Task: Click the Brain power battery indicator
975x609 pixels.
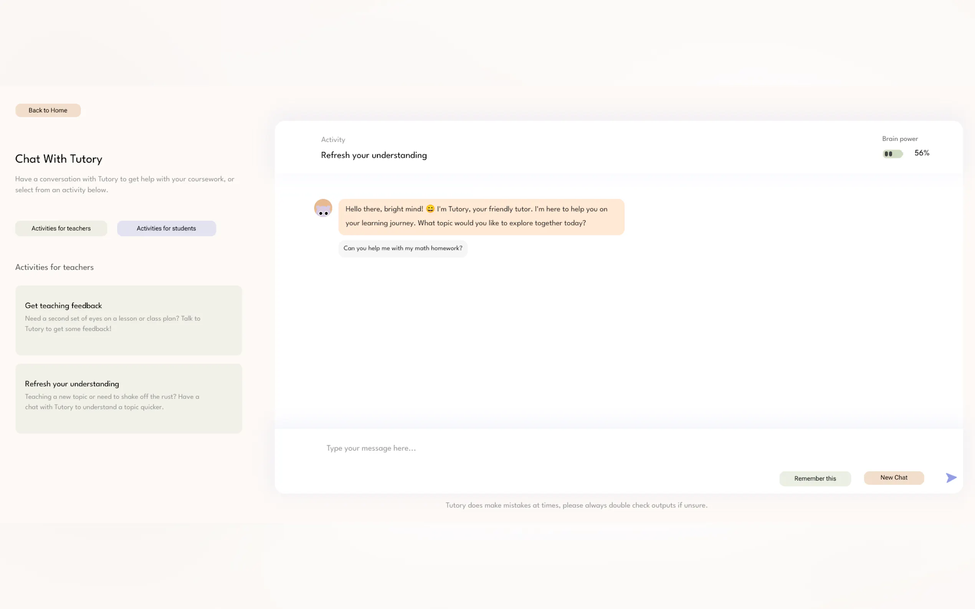Action: [x=892, y=154]
